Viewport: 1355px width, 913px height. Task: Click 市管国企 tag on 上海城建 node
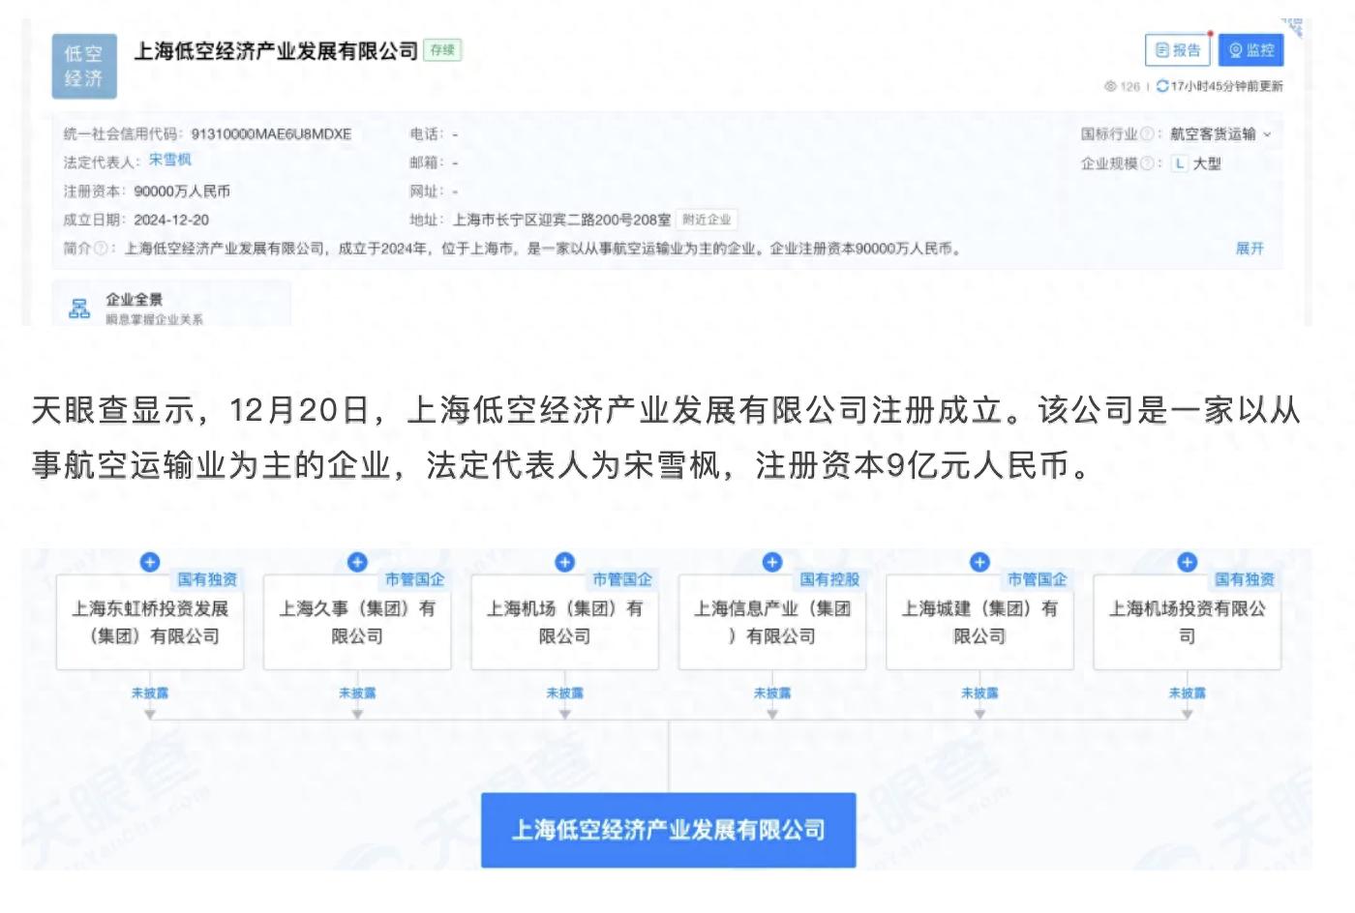(x=1037, y=579)
